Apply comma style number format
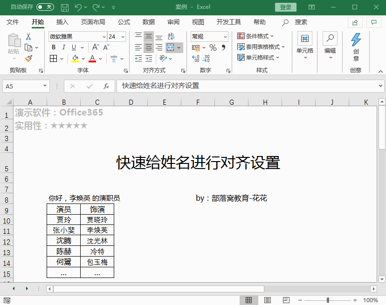This screenshot has height=305, width=386. coord(223,47)
